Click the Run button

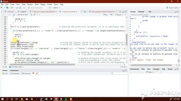[x=105, y=15]
